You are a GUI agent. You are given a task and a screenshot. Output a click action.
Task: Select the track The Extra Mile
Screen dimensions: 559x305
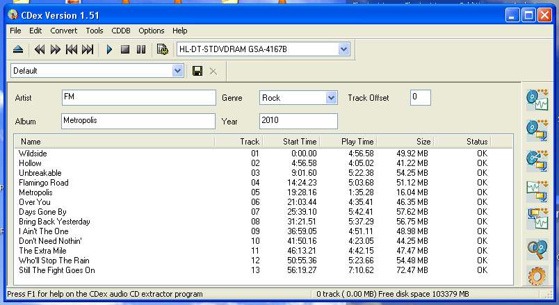coord(42,251)
